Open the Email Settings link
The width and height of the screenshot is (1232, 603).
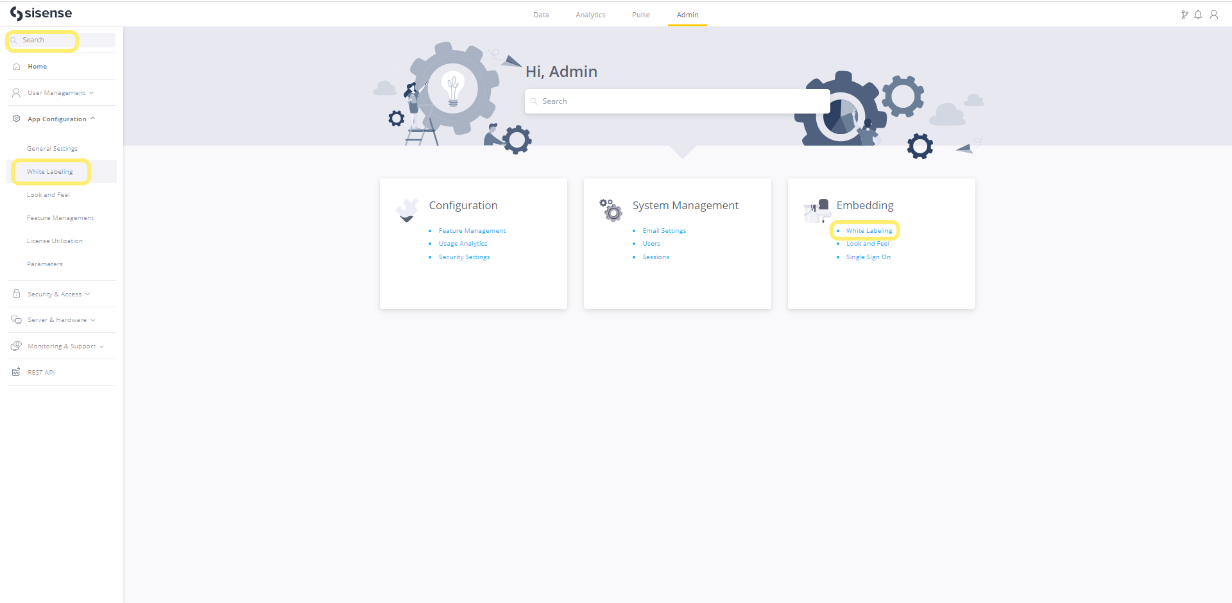point(664,231)
